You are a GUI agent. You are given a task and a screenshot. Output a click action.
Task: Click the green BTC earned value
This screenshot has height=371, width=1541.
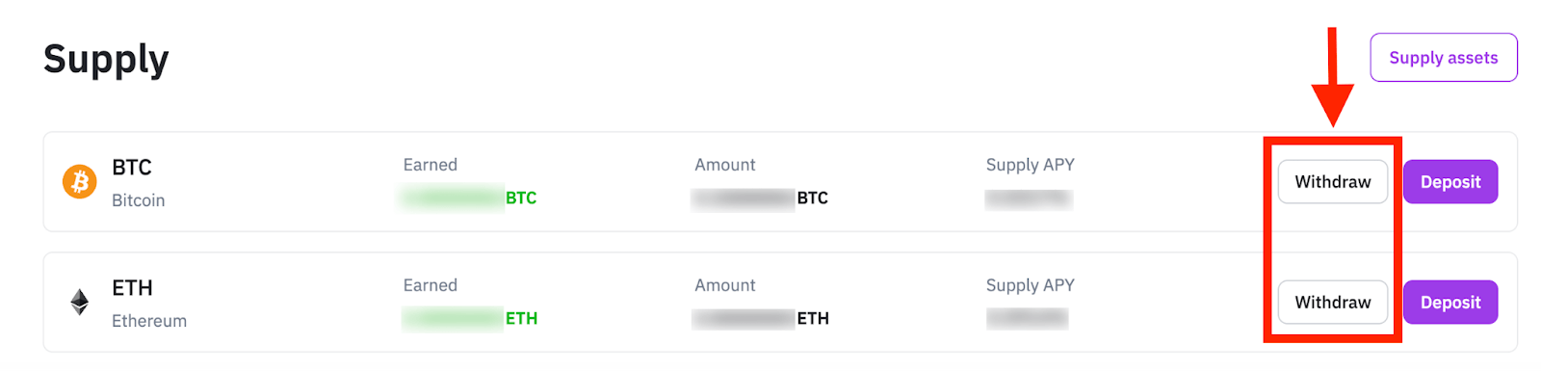pyautogui.click(x=469, y=198)
